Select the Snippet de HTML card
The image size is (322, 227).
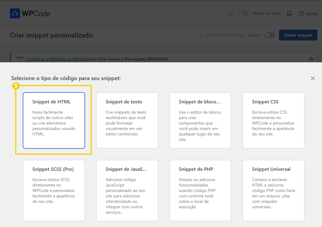click(x=54, y=121)
